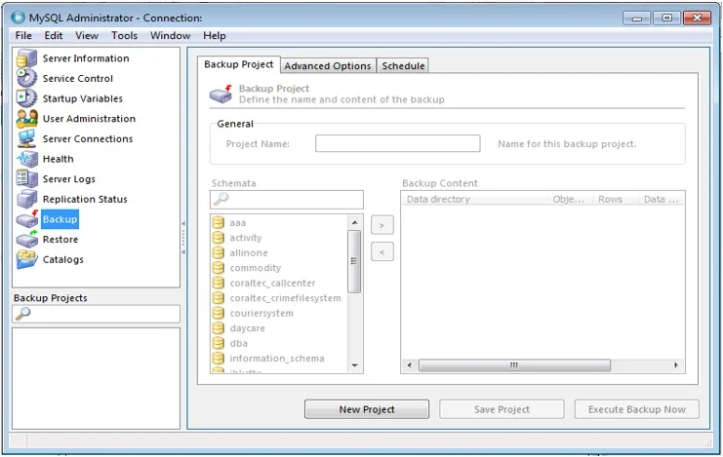Click the add schema right-arrow button
The width and height of the screenshot is (723, 457).
click(382, 225)
